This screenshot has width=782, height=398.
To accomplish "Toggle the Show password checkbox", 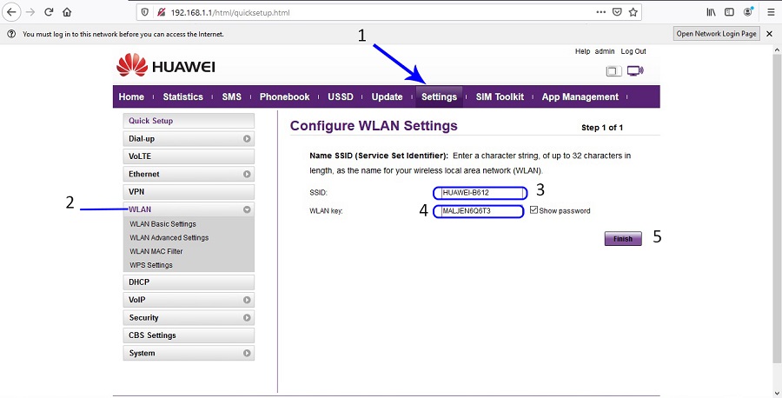I will 533,210.
